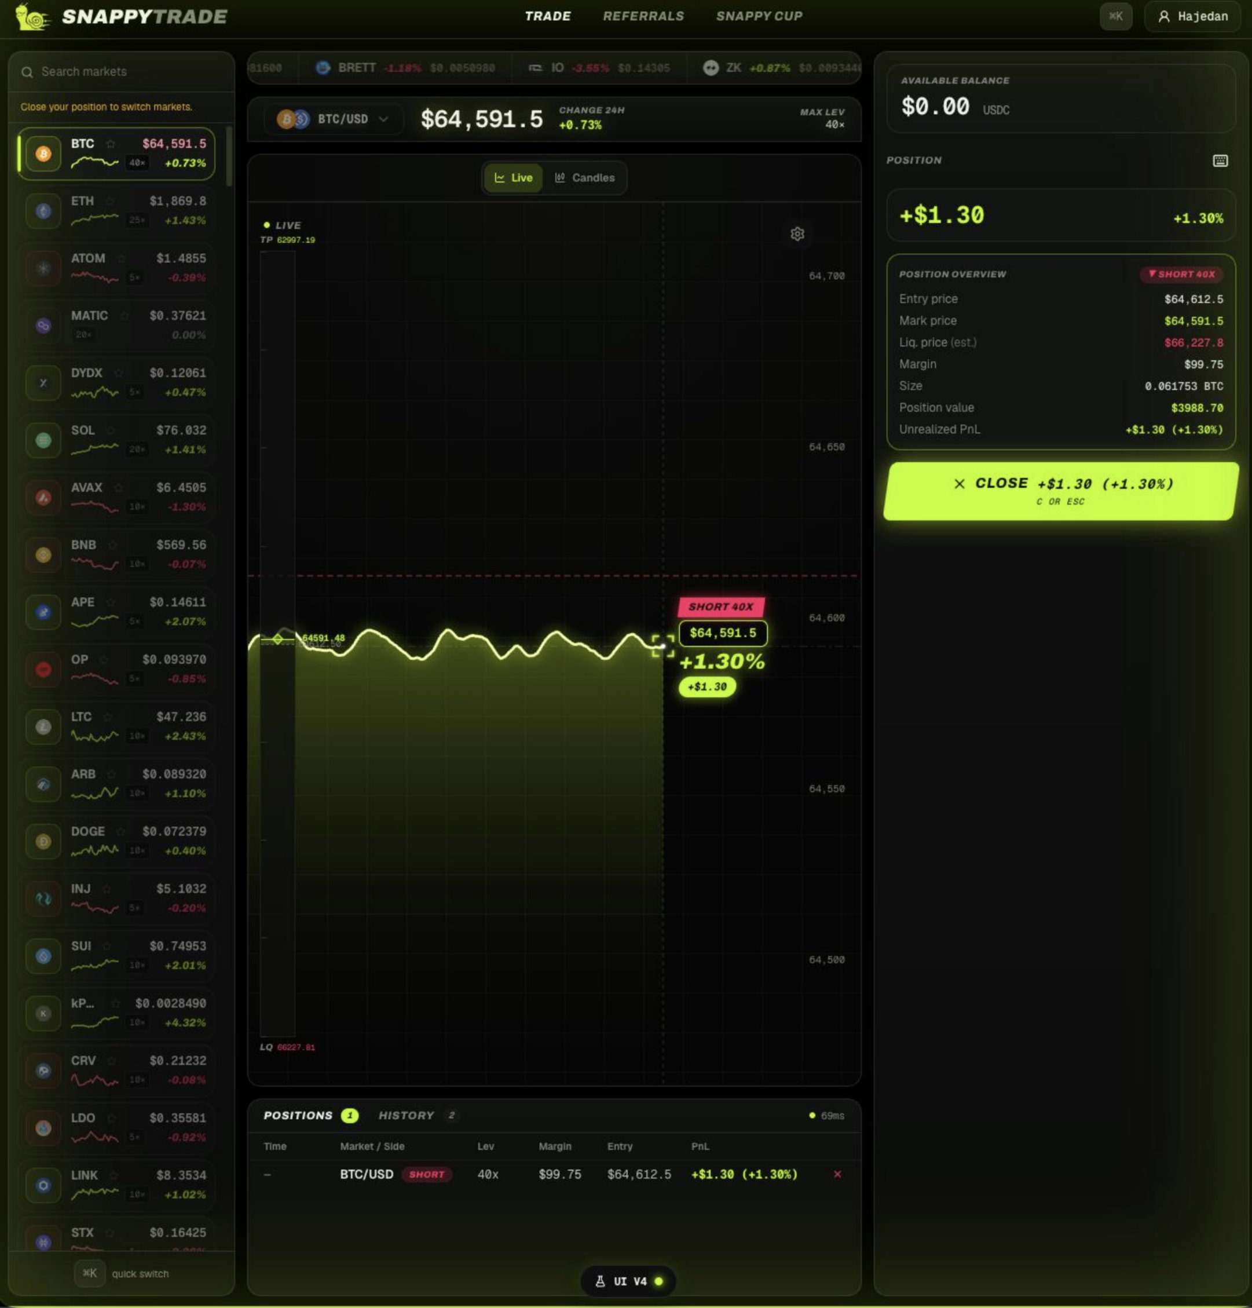The height and width of the screenshot is (1308, 1252).
Task: Click the command-K button in header
Action: (x=1115, y=17)
